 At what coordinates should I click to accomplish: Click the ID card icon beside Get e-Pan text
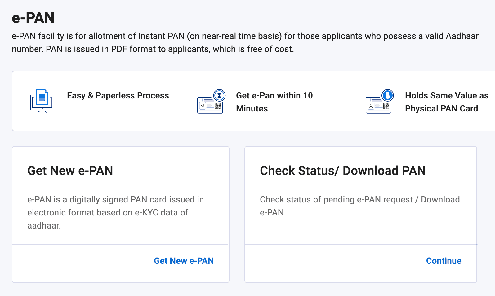[210, 105]
